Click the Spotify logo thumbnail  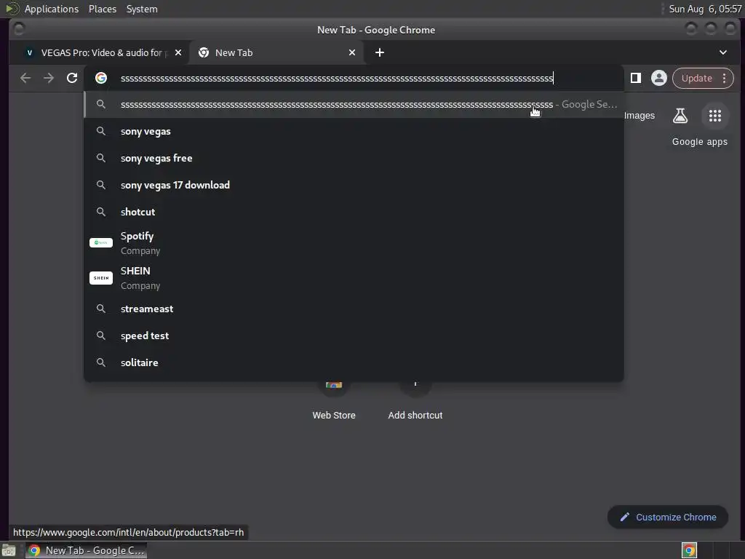click(100, 243)
